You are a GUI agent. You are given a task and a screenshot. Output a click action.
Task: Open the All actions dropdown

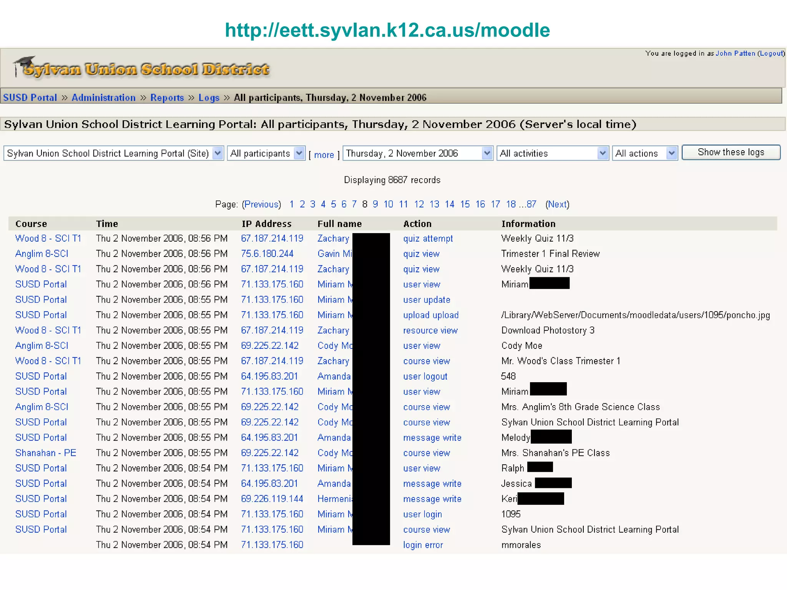645,153
